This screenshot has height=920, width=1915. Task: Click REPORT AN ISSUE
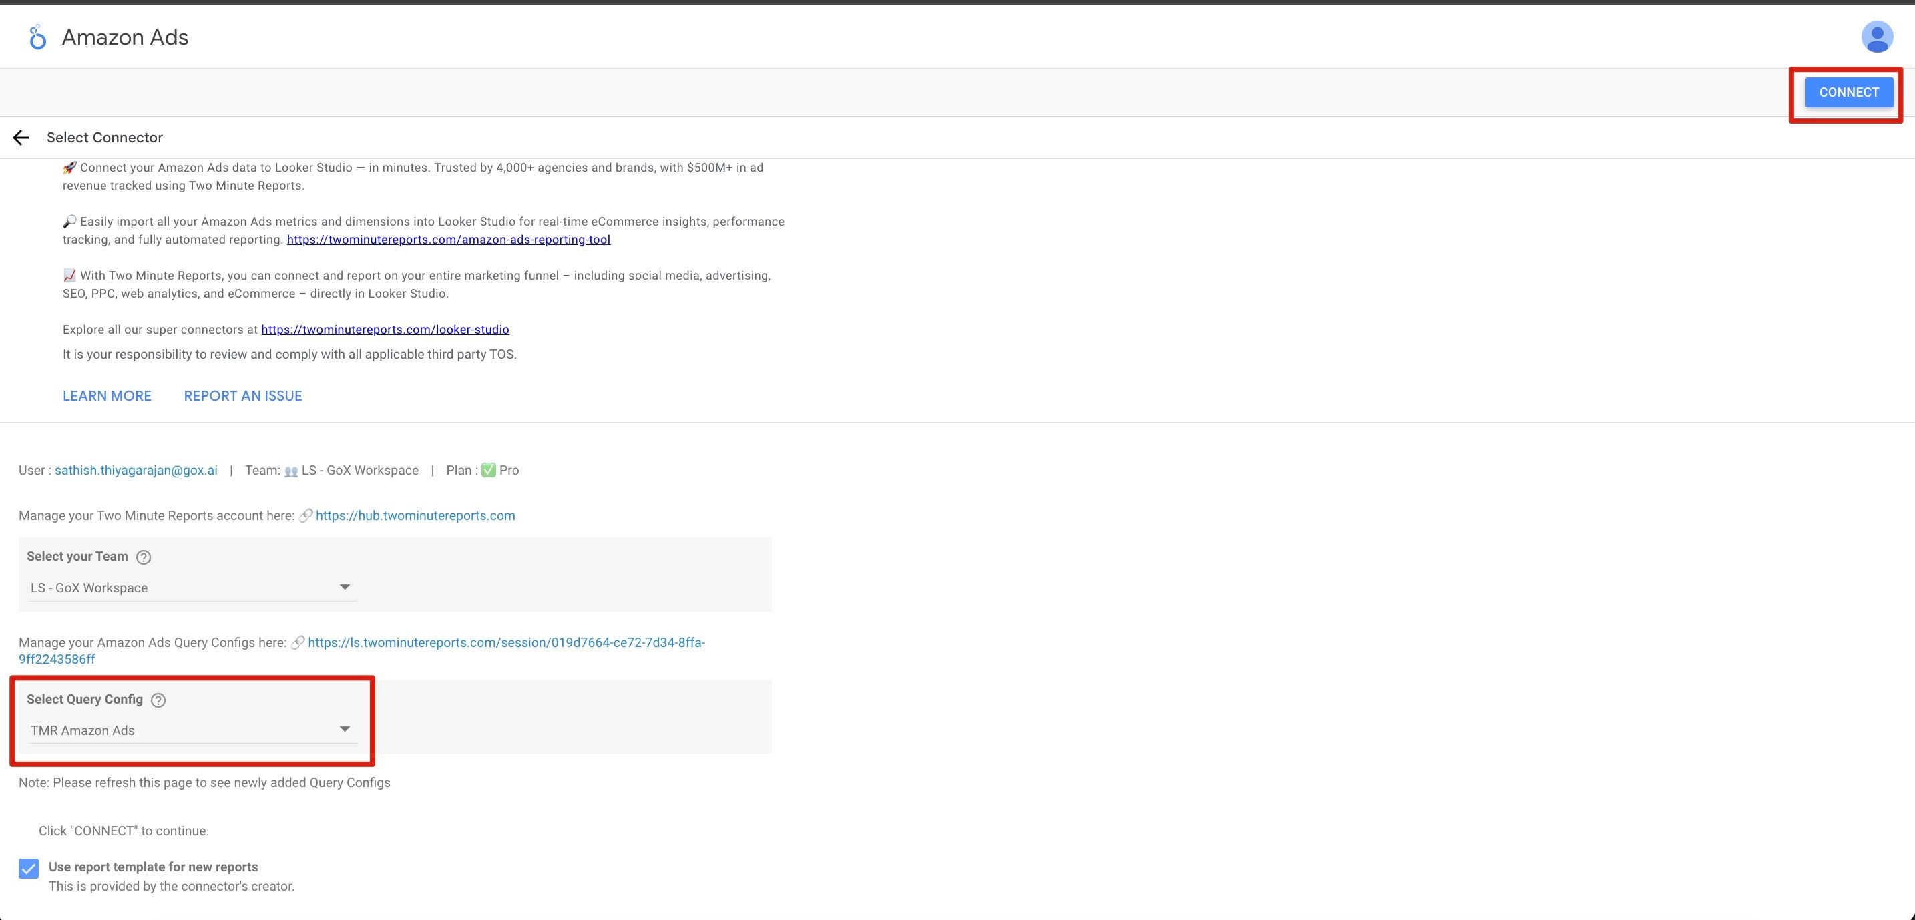tap(242, 395)
